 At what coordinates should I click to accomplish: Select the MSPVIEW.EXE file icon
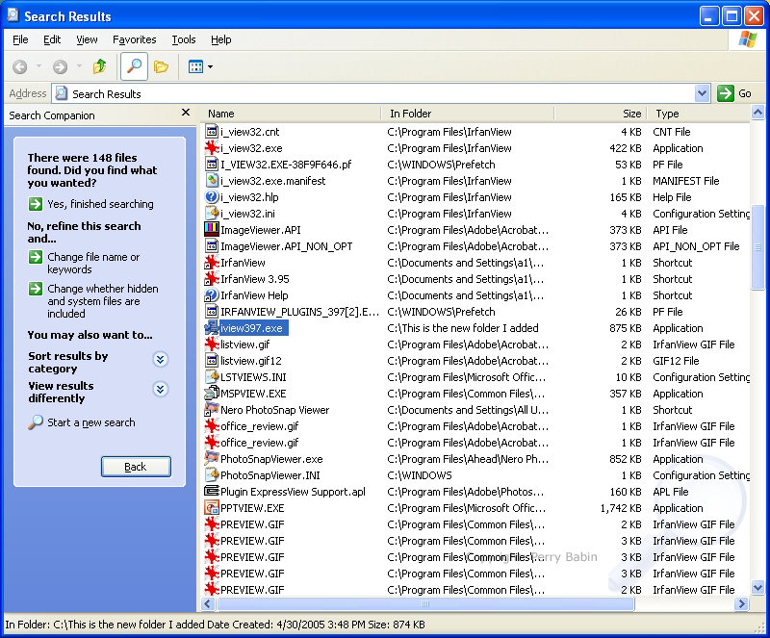point(212,393)
